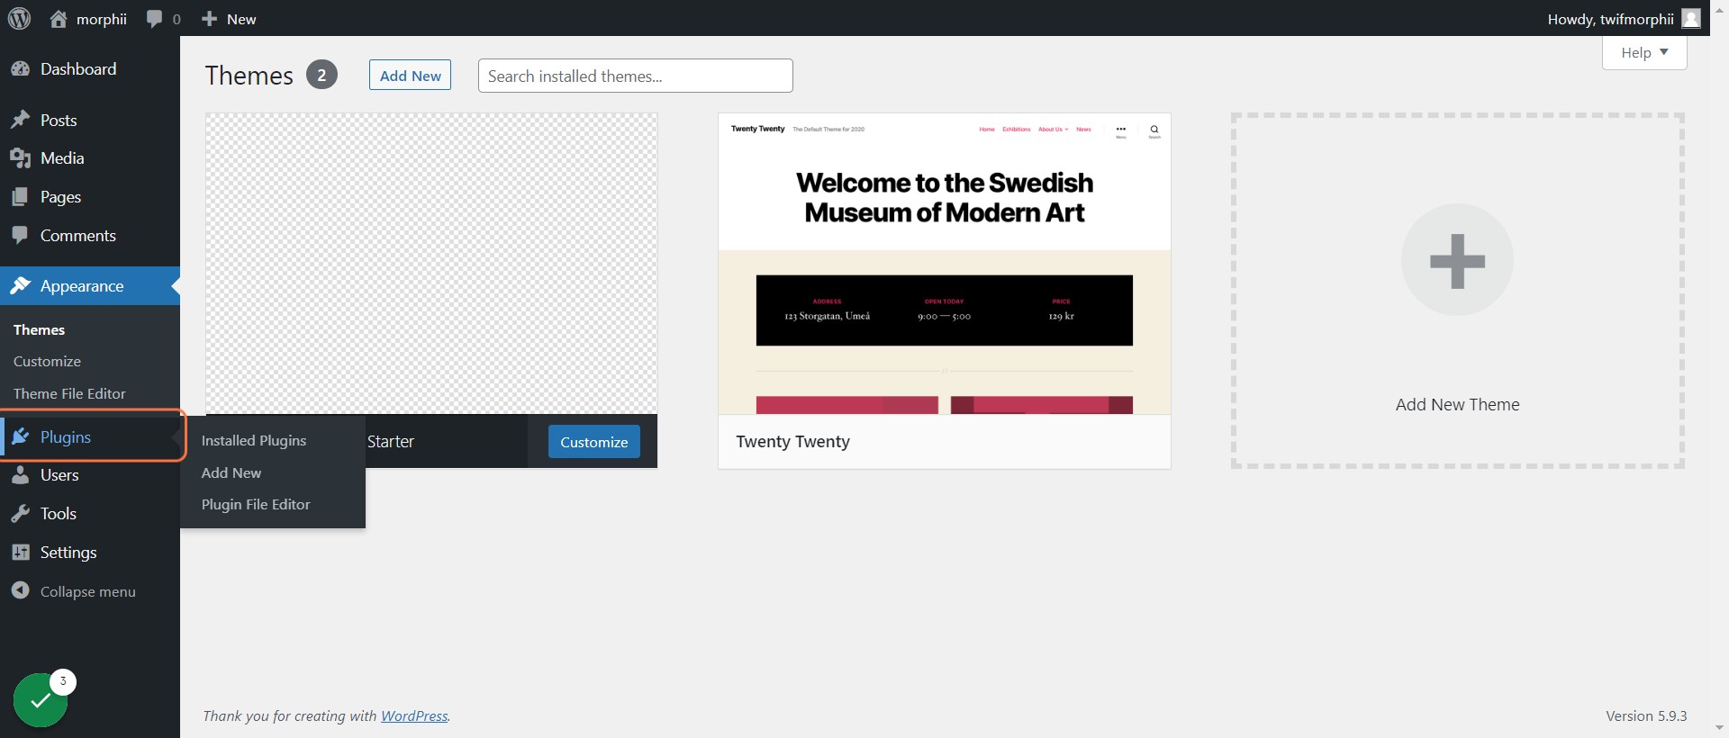Click the Users person icon
1729x738 pixels.
coord(20,475)
